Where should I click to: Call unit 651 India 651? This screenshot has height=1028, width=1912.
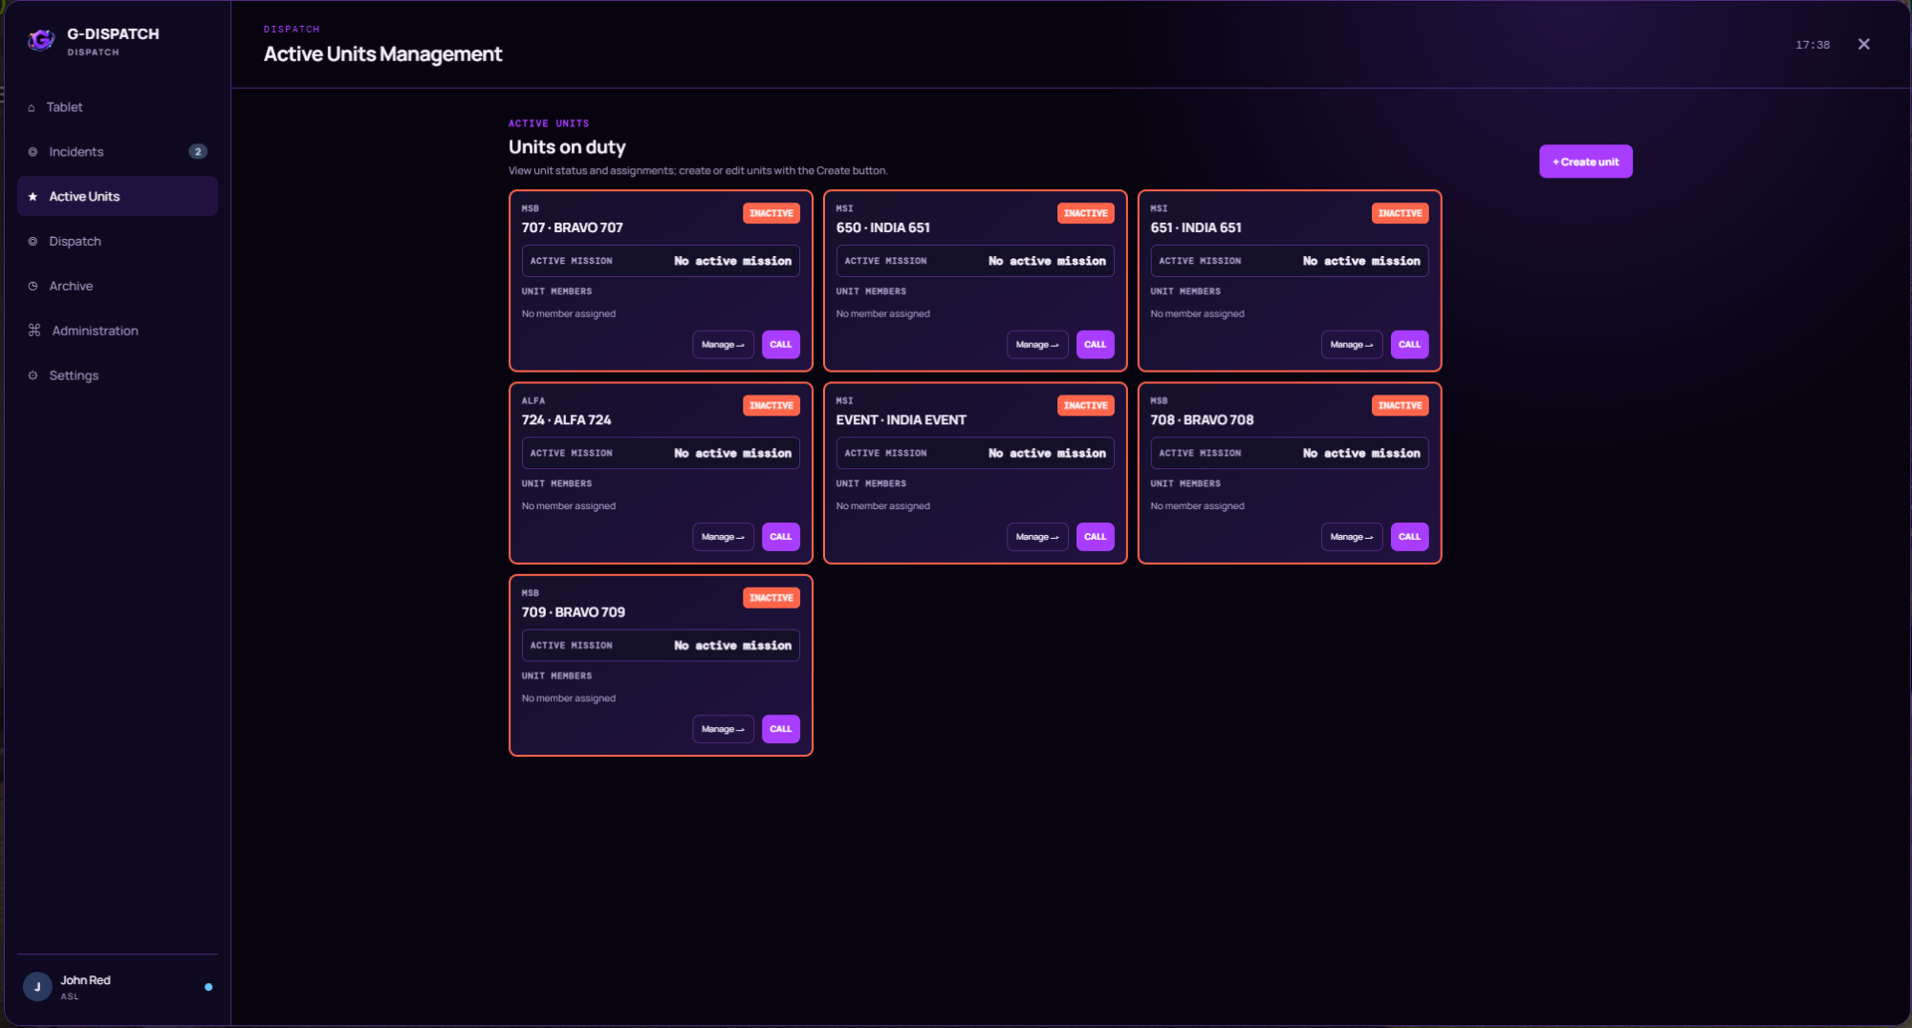click(x=1409, y=345)
